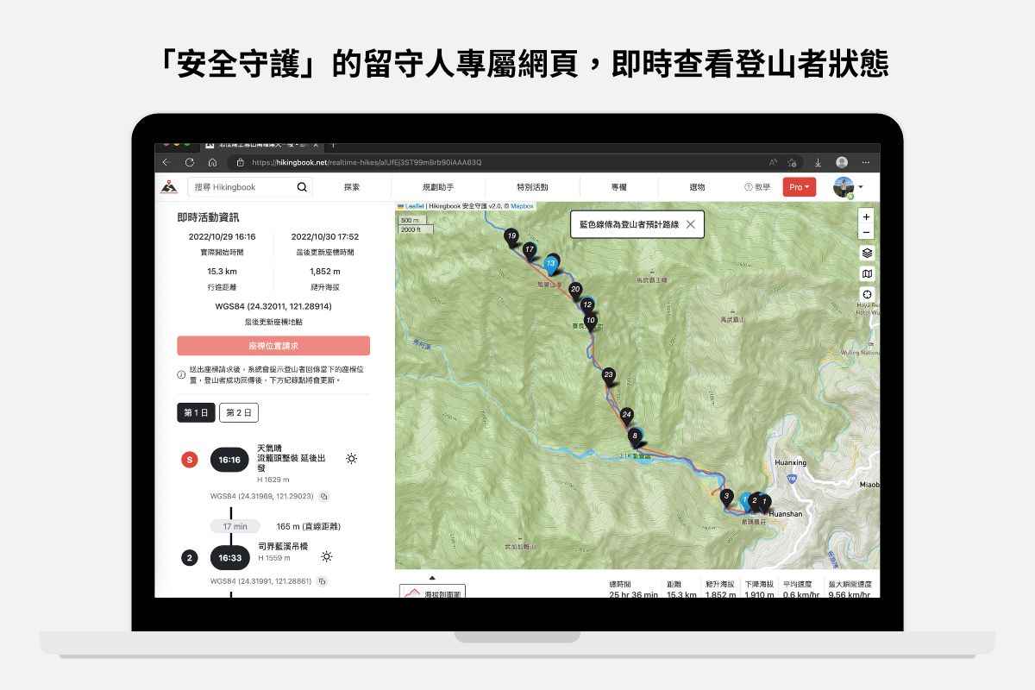Dismiss the 藍色線條為登山者預計路線 notice
Viewport: 1035px width, 690px height.
point(690,224)
